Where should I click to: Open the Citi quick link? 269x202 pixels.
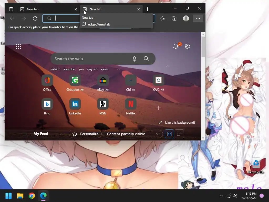click(x=131, y=83)
